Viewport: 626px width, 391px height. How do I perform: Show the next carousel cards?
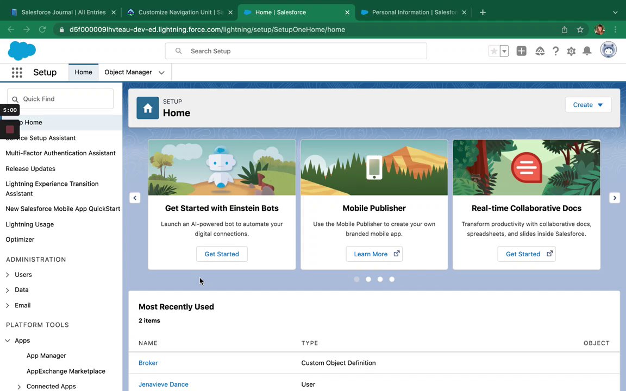(615, 198)
